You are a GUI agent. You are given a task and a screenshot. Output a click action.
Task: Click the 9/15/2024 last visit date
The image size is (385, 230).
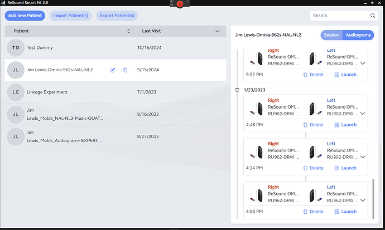[x=148, y=70]
